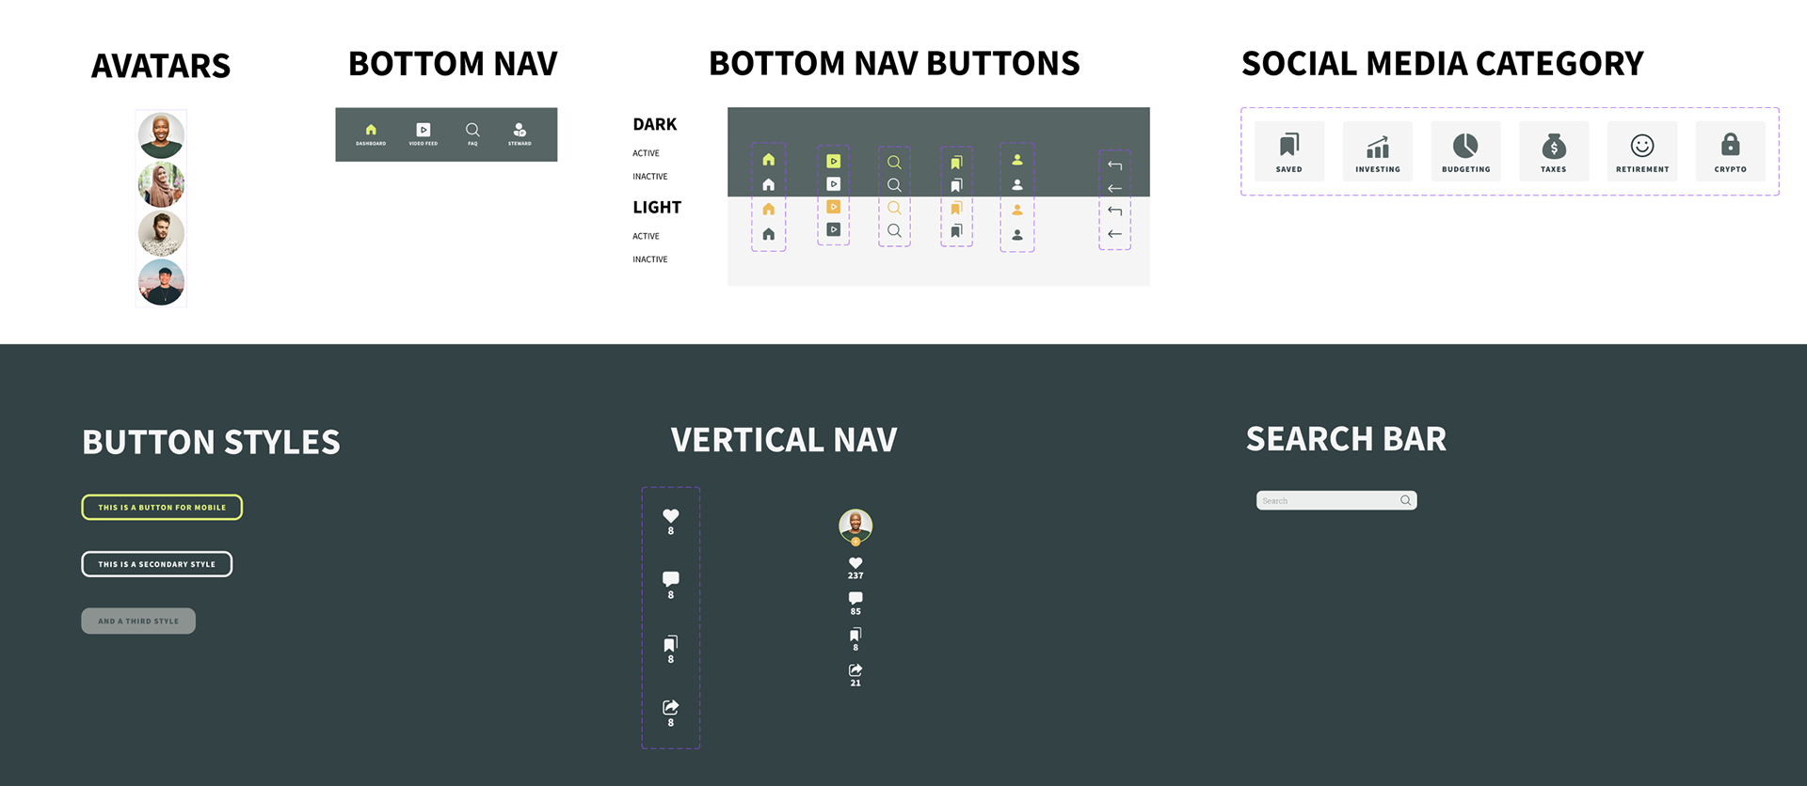Open the Crypto lock category

pyautogui.click(x=1731, y=150)
